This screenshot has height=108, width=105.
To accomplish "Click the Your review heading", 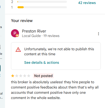I will (22, 21).
